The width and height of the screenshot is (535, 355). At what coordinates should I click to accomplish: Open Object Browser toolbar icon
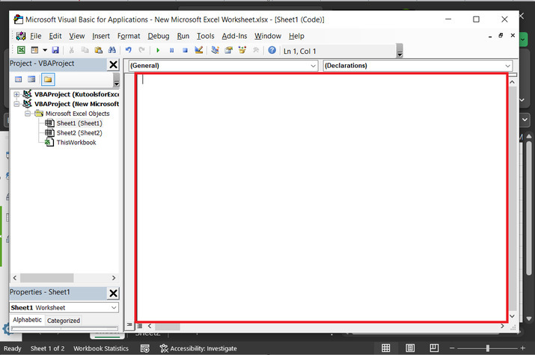pyautogui.click(x=242, y=50)
